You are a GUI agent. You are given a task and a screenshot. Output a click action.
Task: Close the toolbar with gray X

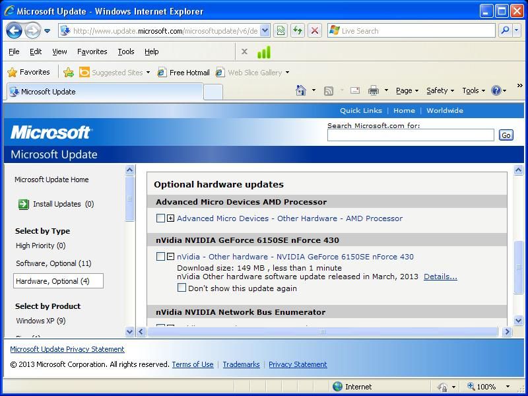point(244,51)
